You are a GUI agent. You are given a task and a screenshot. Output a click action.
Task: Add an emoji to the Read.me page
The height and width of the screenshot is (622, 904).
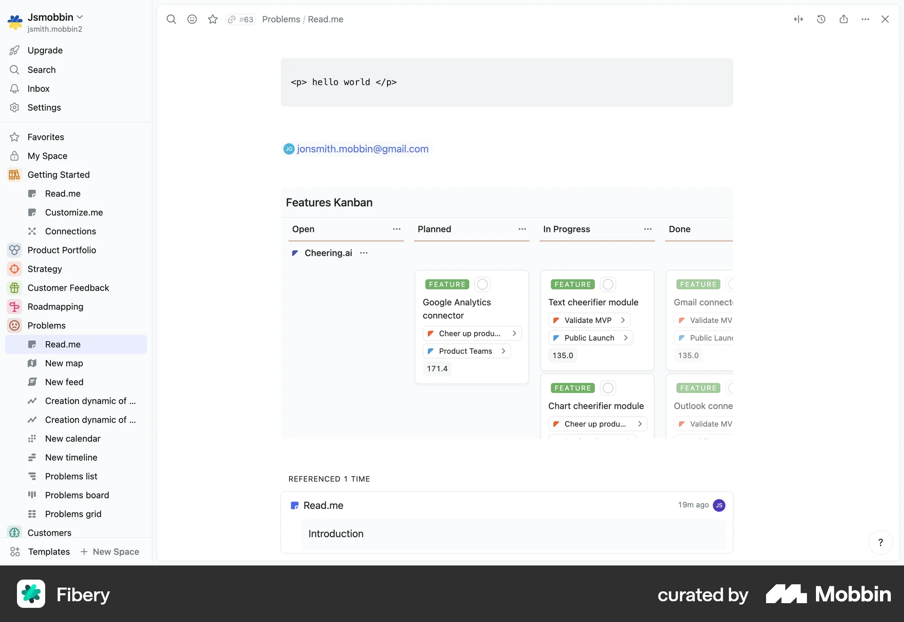pyautogui.click(x=192, y=19)
